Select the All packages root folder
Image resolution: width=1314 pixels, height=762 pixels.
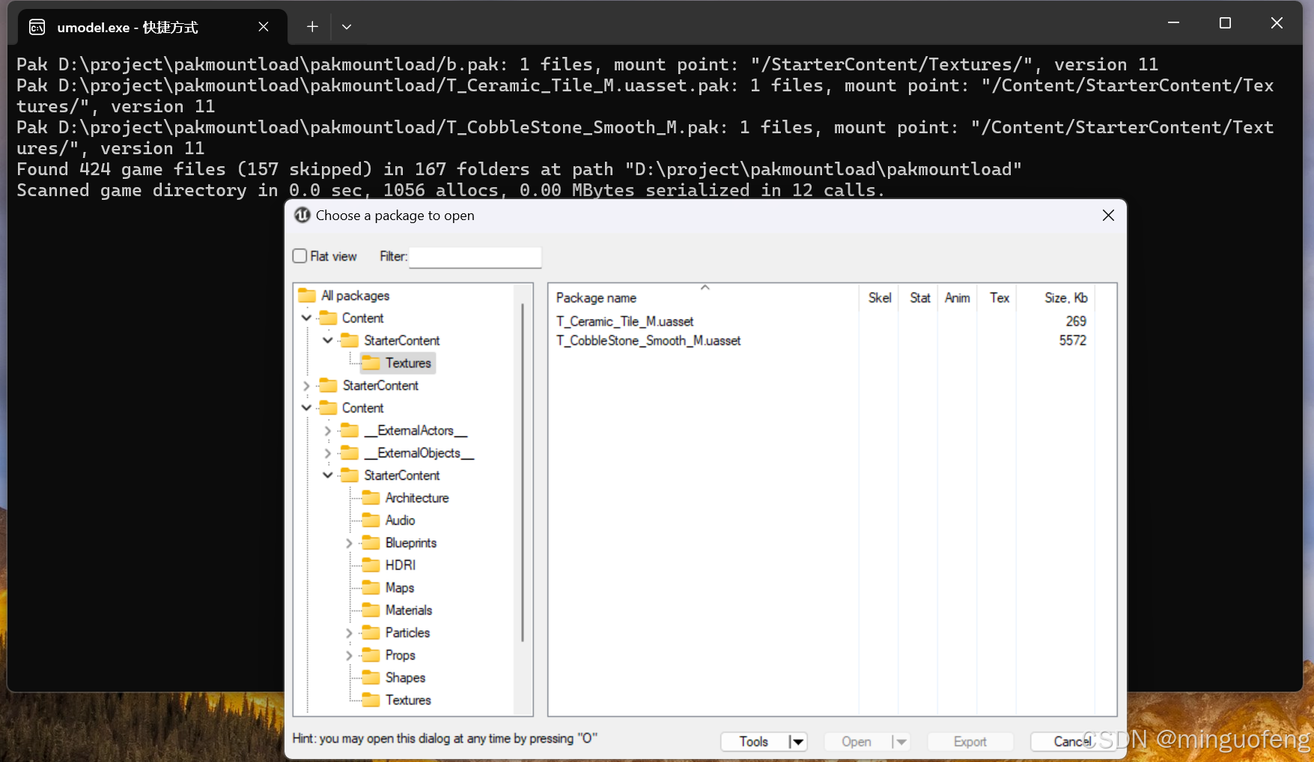pyautogui.click(x=355, y=296)
